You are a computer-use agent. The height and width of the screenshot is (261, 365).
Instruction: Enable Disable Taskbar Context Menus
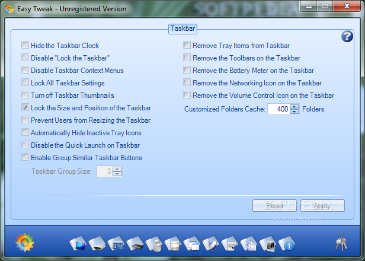point(25,69)
